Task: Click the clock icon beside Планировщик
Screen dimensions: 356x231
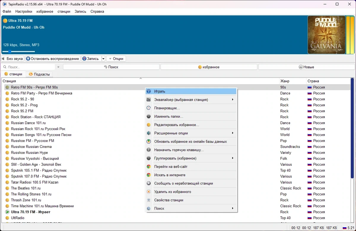Action: (x=149, y=108)
